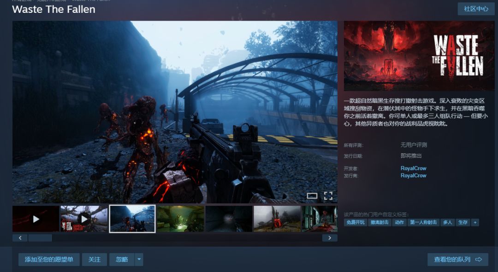This screenshot has width=498, height=272.
Task: Open the RoyalCrow publisher link
Action: (413, 175)
